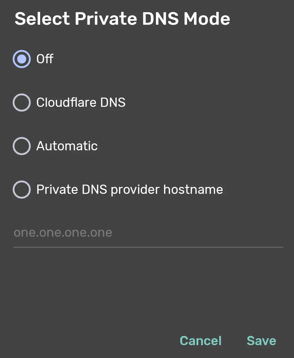The width and height of the screenshot is (294, 358).
Task: Click the one.one.one.one placeholder text
Action: (63, 233)
